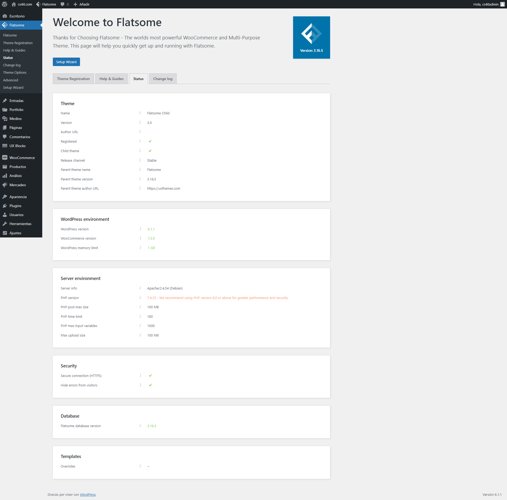Click the Herramientas wrench icon
The height and width of the screenshot is (500, 507).
[x=5, y=224]
